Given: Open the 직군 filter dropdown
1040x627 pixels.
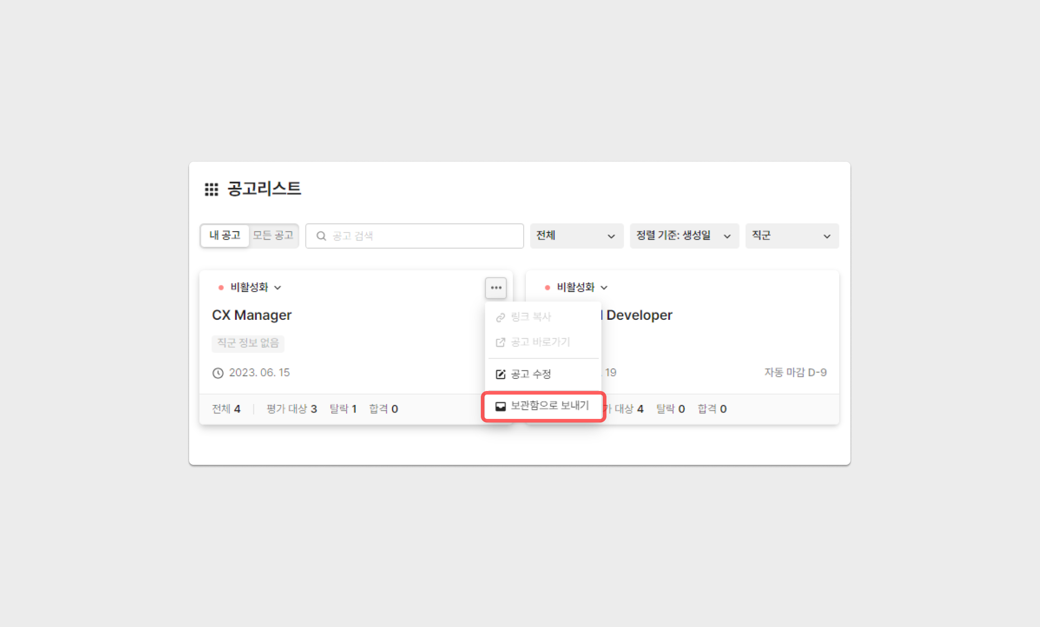Looking at the screenshot, I should [x=791, y=236].
